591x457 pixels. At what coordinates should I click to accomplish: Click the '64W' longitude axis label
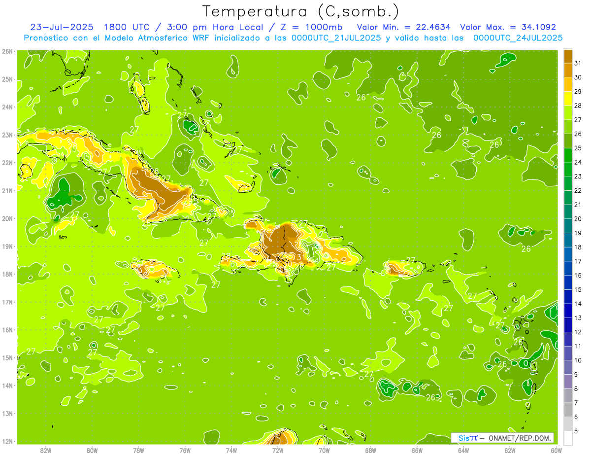463,451
